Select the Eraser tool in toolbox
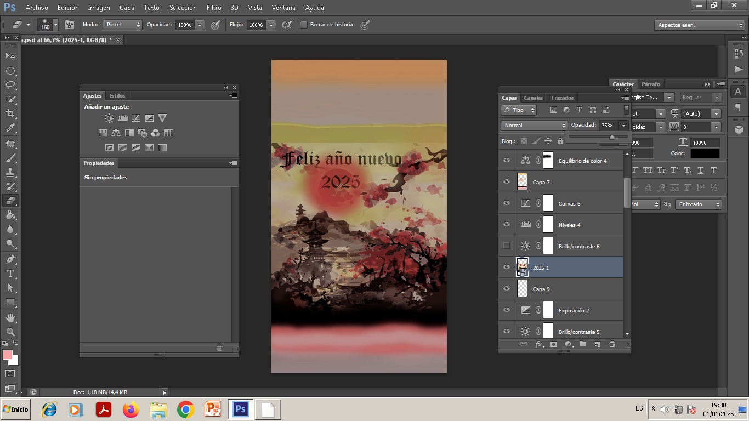 point(10,201)
